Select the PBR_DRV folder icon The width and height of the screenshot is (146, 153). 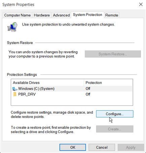pos(15,94)
